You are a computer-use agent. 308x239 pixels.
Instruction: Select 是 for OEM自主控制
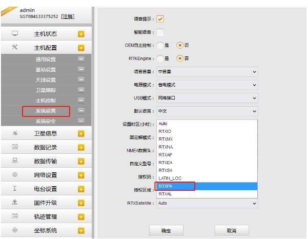[x=160, y=46]
